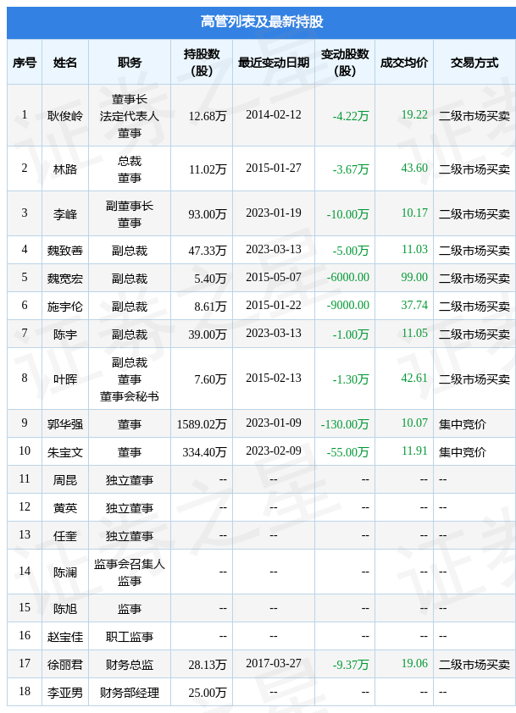Select the name 任奎
Viewport: 516px width, 713px height.
coord(65,536)
